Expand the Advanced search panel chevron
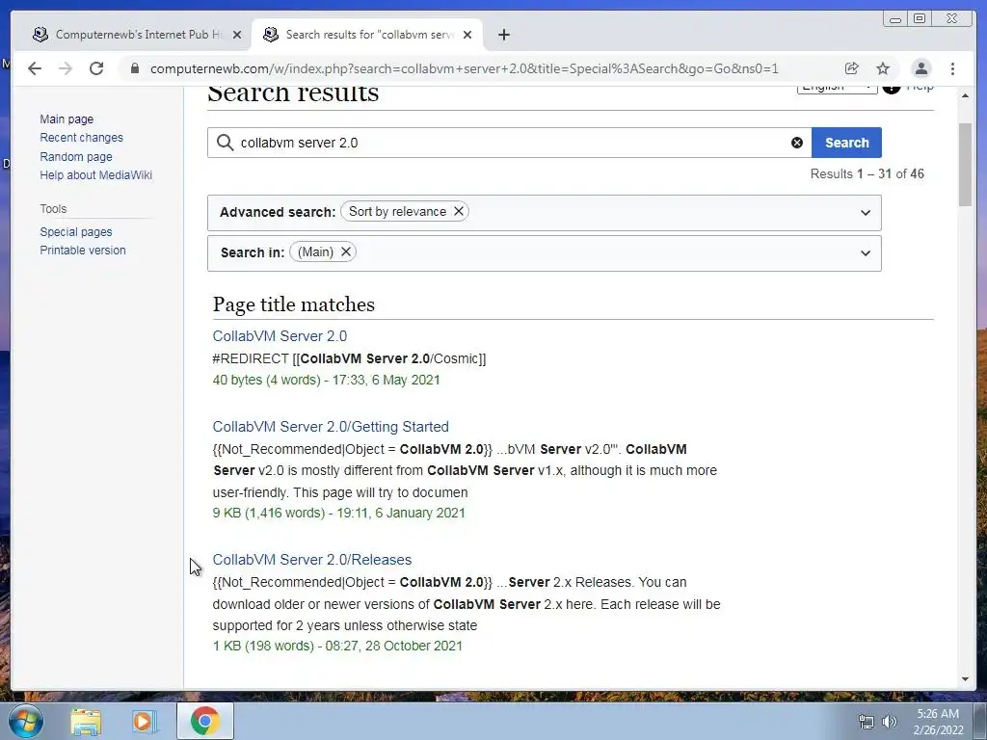Screen dimensions: 987x740 coord(866,213)
